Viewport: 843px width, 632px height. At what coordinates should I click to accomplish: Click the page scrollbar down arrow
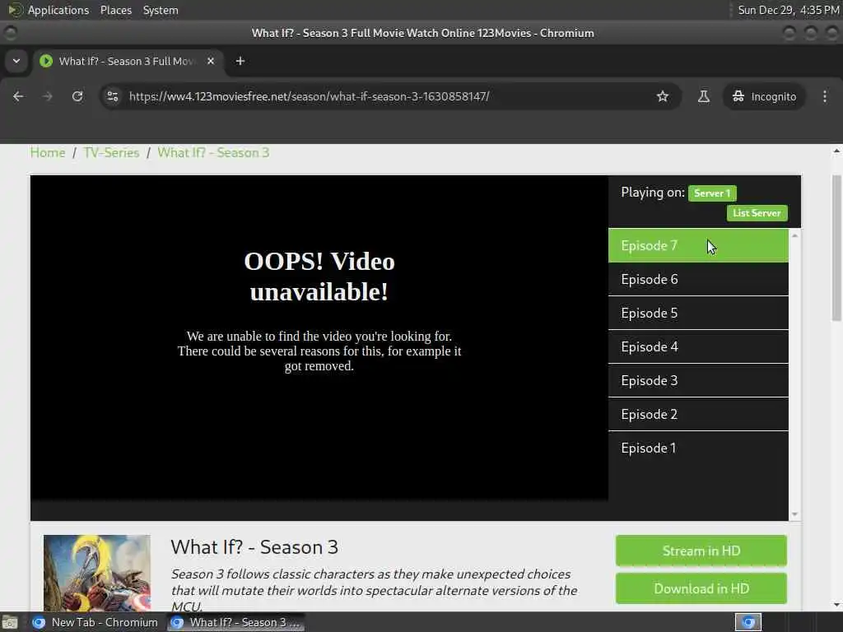[x=836, y=605]
